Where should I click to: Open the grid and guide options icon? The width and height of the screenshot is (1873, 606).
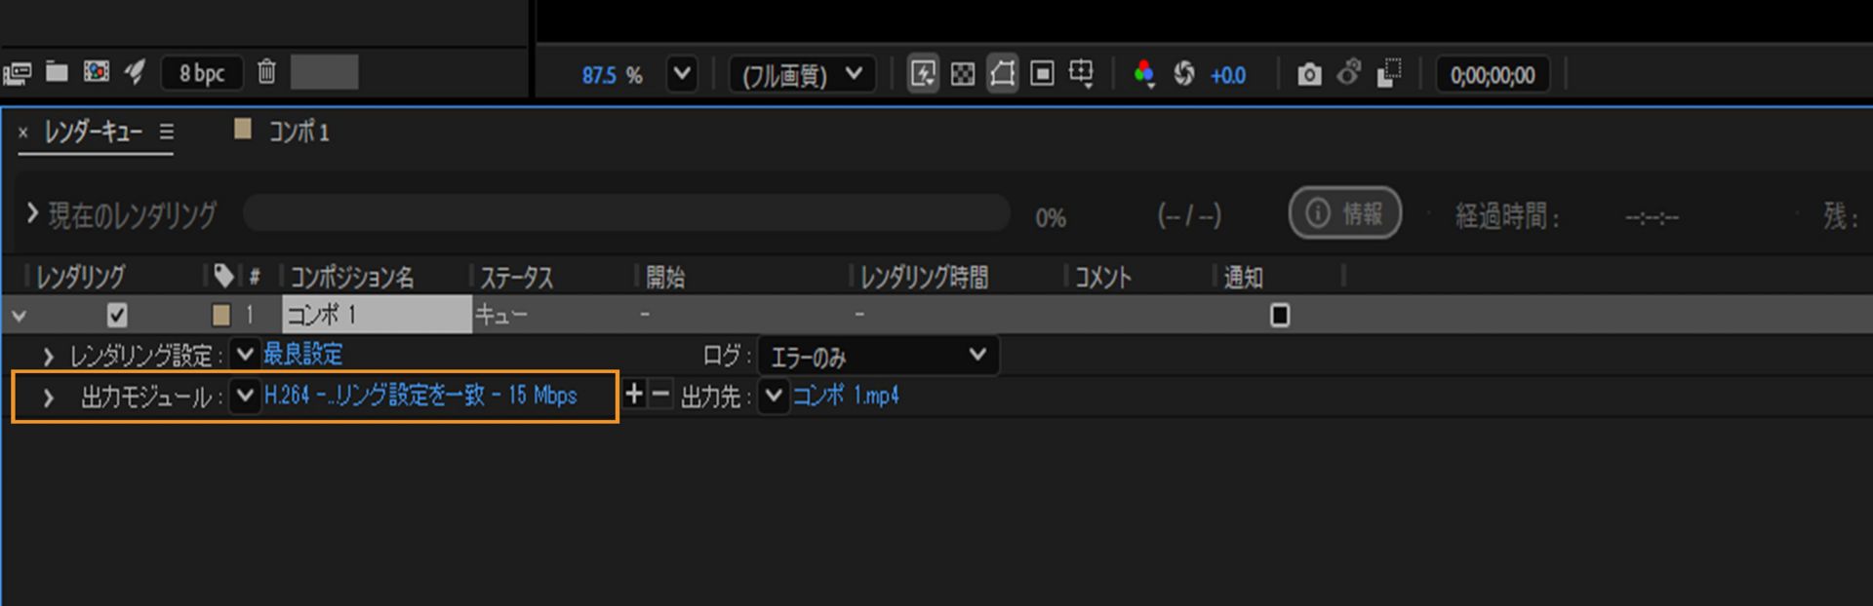(x=1081, y=74)
